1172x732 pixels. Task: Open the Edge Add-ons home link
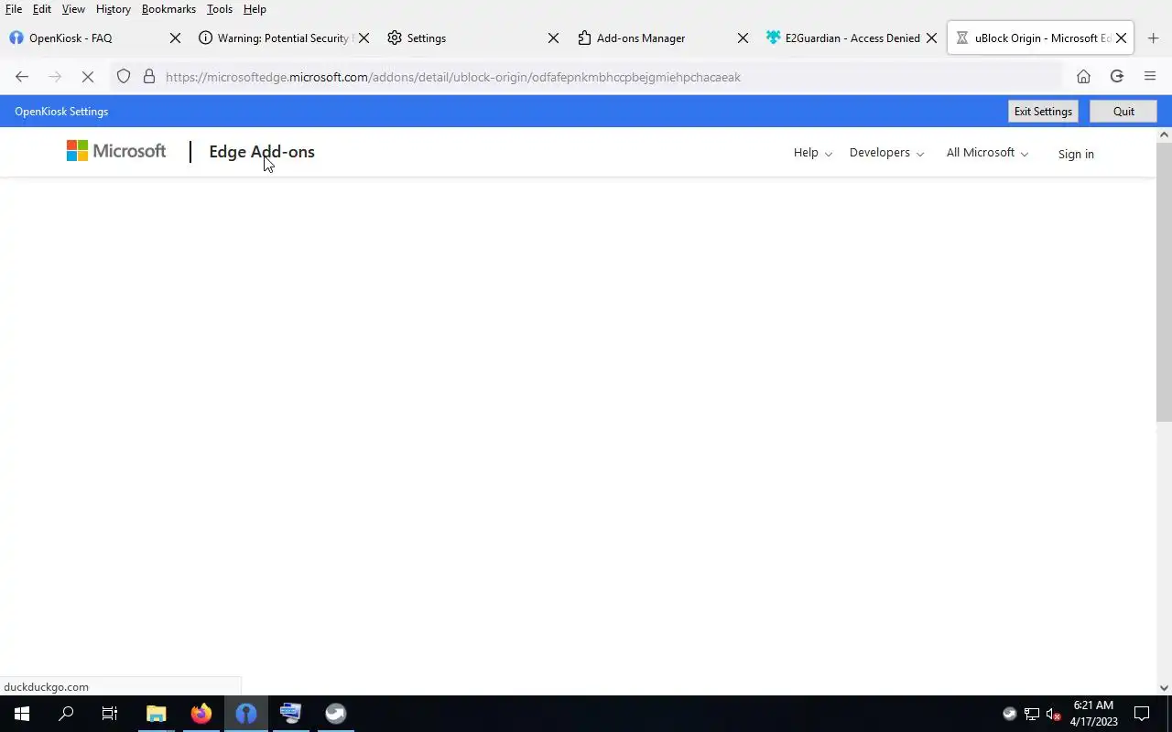tap(262, 152)
